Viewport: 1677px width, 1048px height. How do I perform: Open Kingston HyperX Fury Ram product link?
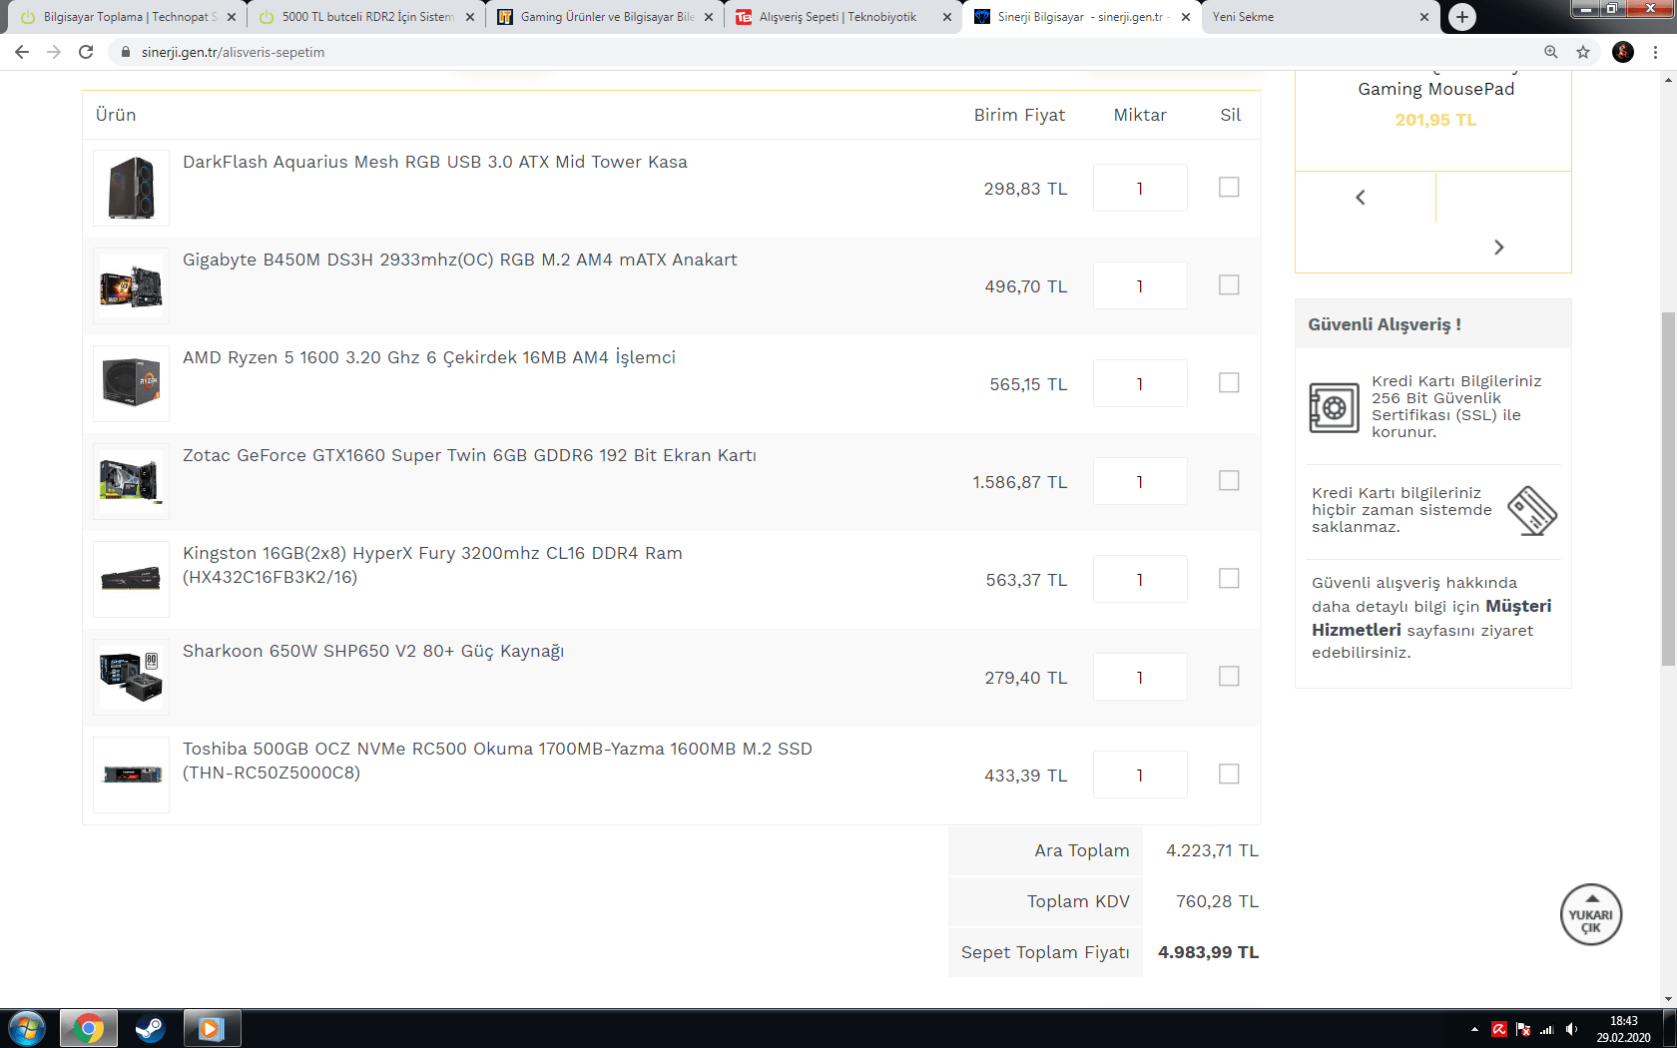click(432, 565)
